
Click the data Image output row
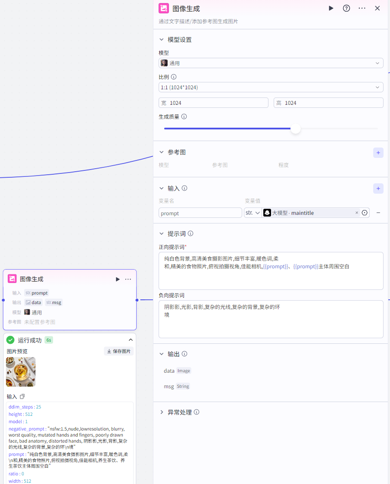coord(177,371)
